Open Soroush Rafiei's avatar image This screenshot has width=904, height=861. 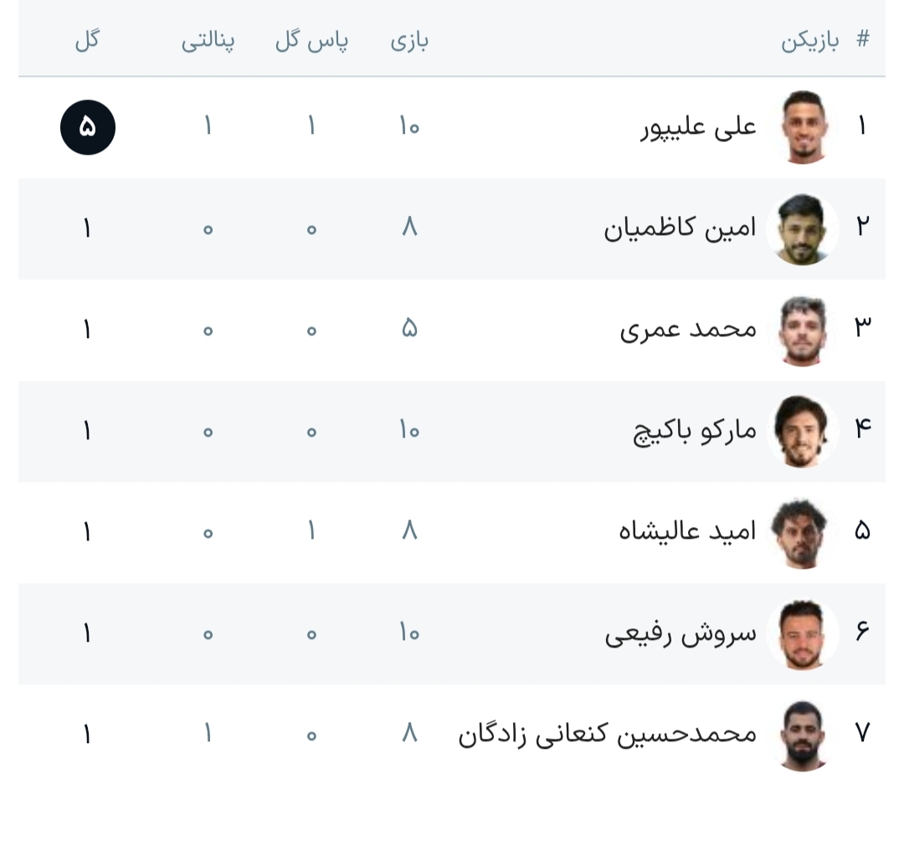tap(802, 633)
